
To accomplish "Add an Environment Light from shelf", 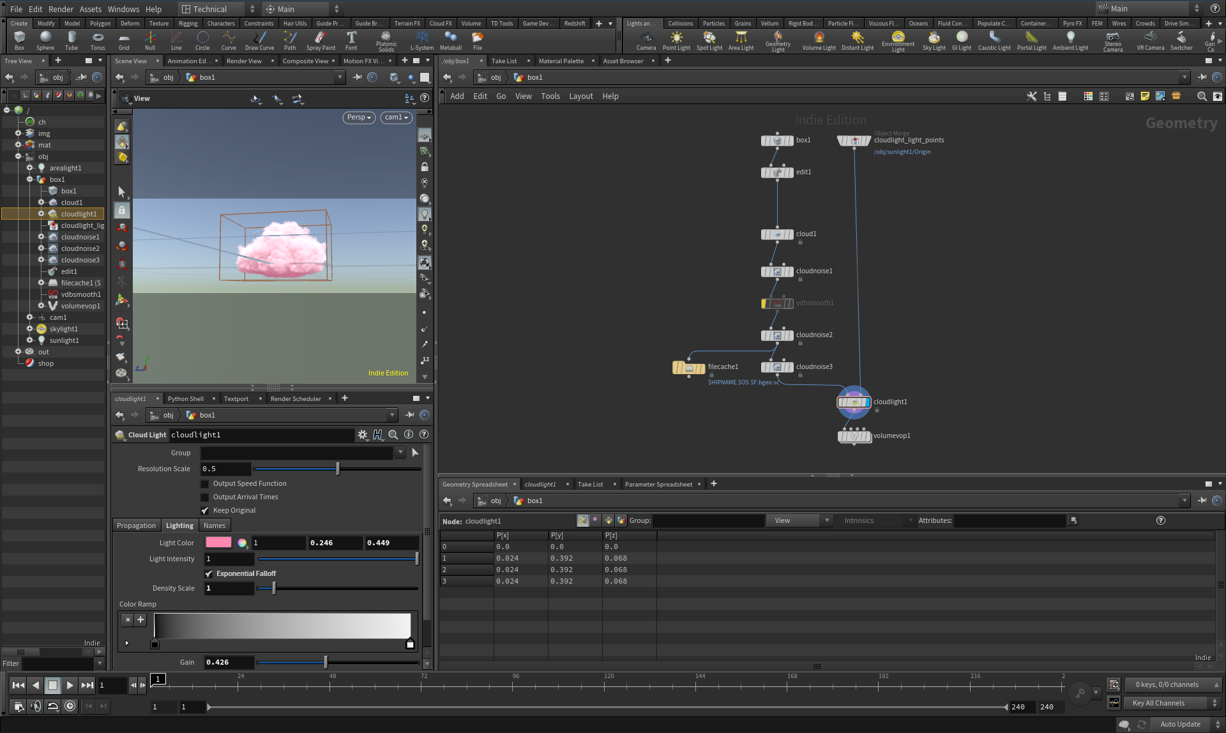I will pos(898,42).
